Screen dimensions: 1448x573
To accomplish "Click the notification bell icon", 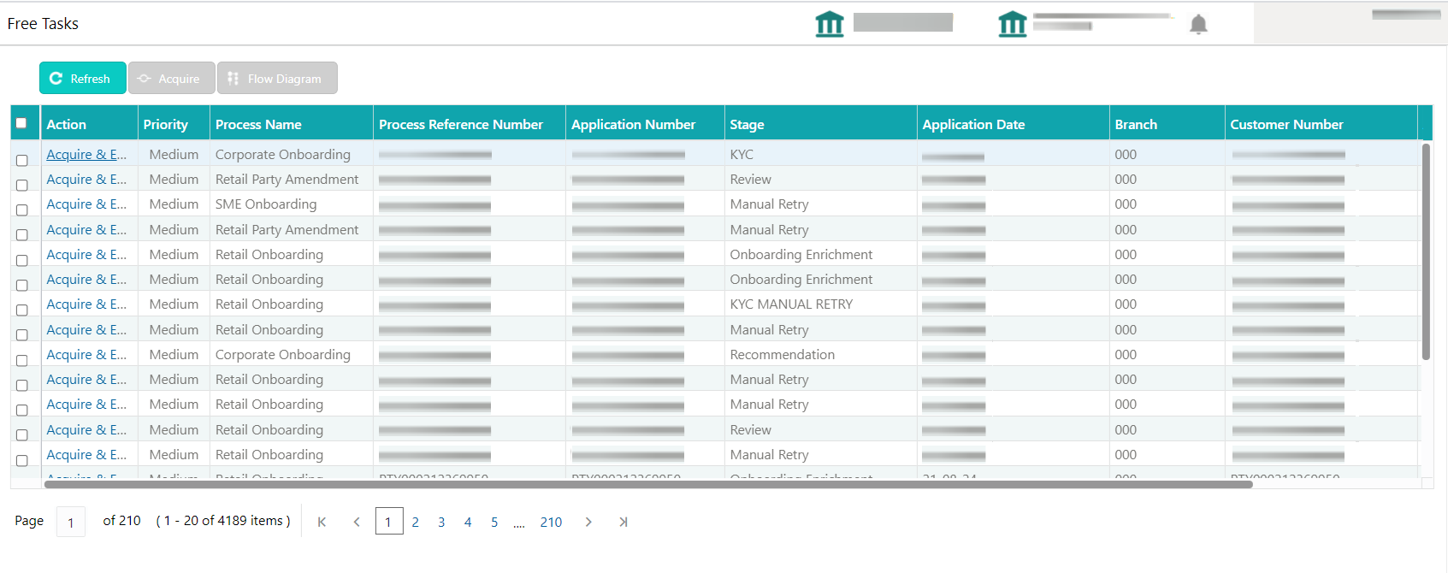I will click(1198, 25).
